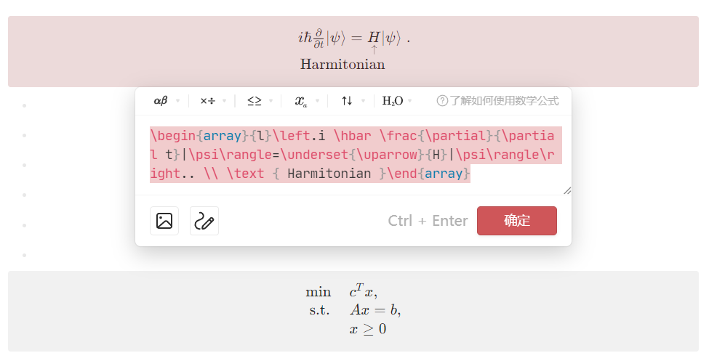This screenshot has height=361, width=709.
Task: Select the min cᵀx optimization formula block
Action: 353,311
